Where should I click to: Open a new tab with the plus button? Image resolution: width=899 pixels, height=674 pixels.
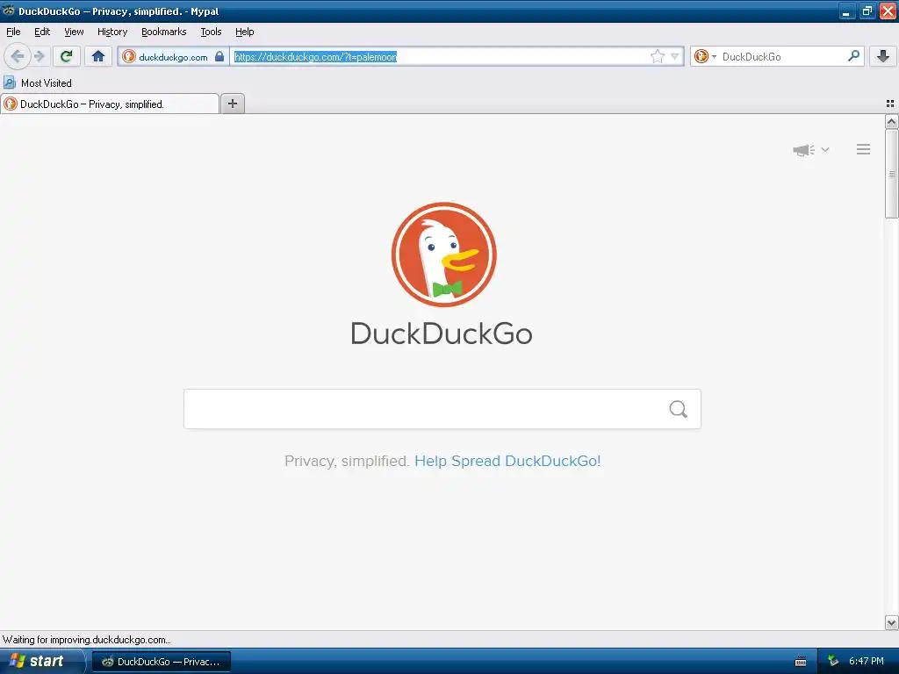pos(232,104)
